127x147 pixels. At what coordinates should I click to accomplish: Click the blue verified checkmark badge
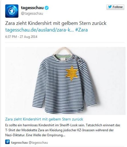tap(47, 8)
